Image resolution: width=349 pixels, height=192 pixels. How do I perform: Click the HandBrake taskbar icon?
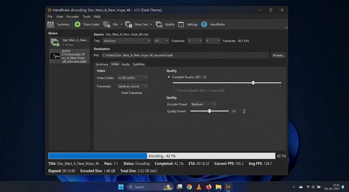[228, 187]
